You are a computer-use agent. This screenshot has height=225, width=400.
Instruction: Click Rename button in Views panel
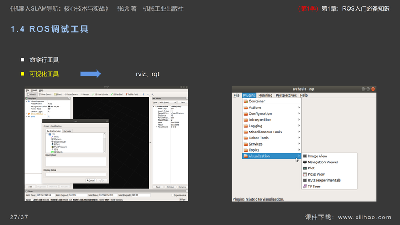(182, 187)
